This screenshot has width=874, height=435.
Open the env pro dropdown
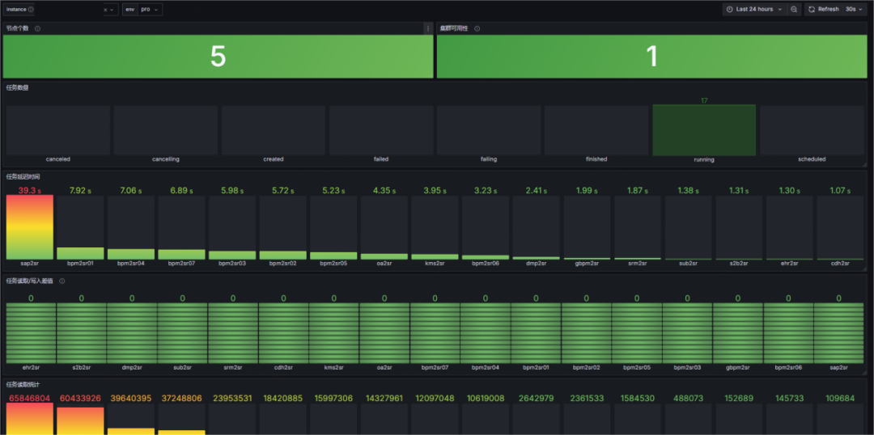tap(150, 10)
